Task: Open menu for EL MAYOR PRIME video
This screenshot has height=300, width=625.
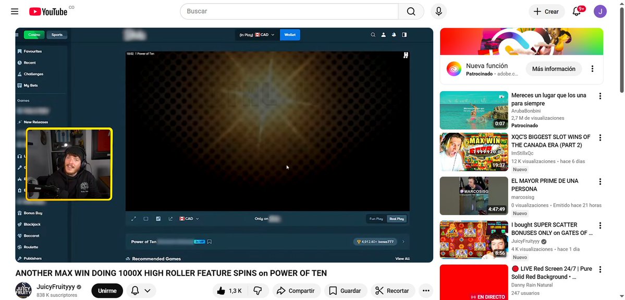Action: point(600,182)
